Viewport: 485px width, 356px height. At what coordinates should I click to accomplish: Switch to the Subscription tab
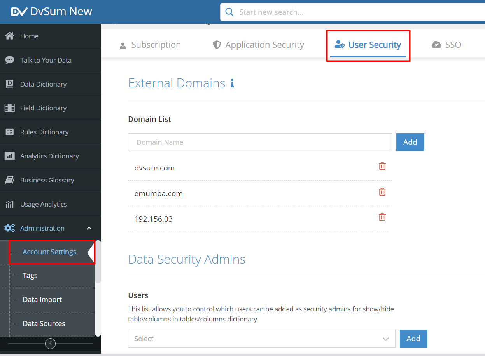(150, 45)
